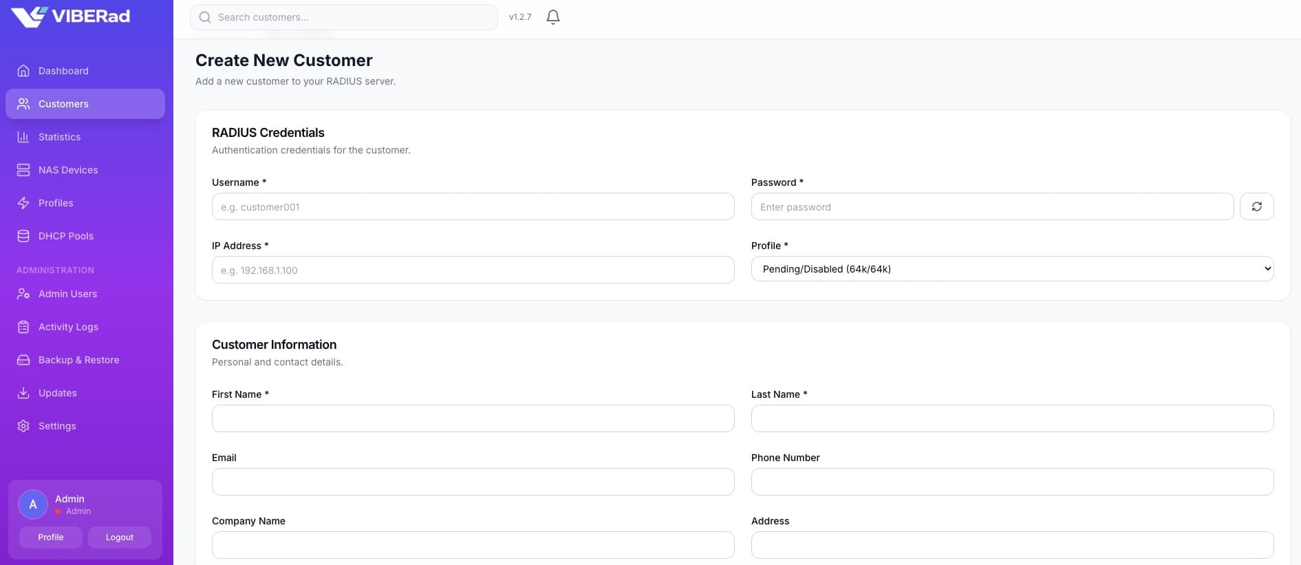Open the Dashboard page

[85, 71]
